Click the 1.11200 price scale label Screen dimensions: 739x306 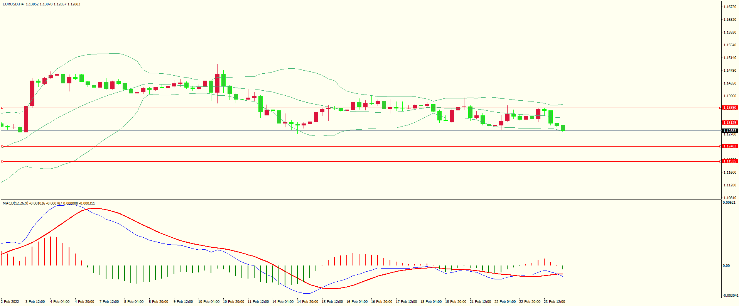(730, 185)
